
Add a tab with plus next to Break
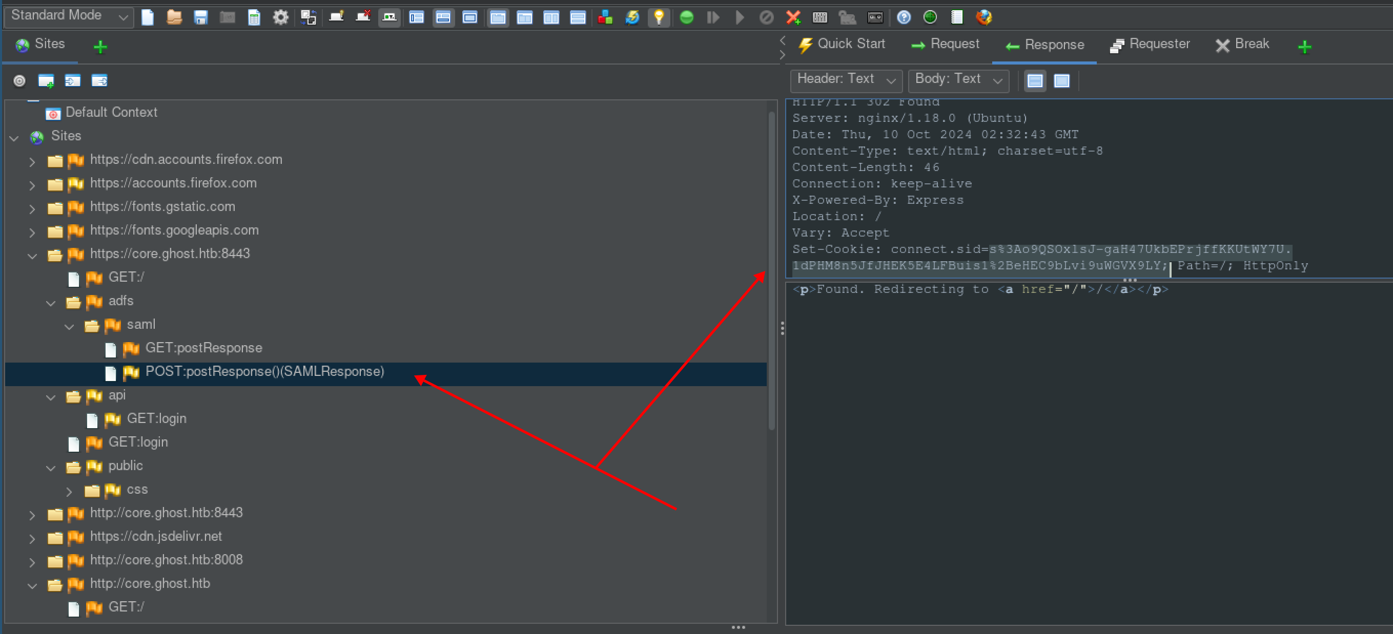point(1304,47)
